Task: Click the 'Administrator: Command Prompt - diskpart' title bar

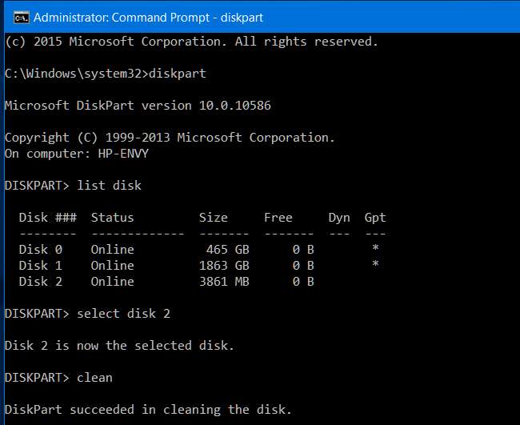Action: click(148, 17)
